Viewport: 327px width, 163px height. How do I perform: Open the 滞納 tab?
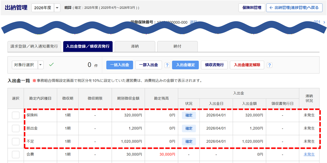click(x=135, y=47)
